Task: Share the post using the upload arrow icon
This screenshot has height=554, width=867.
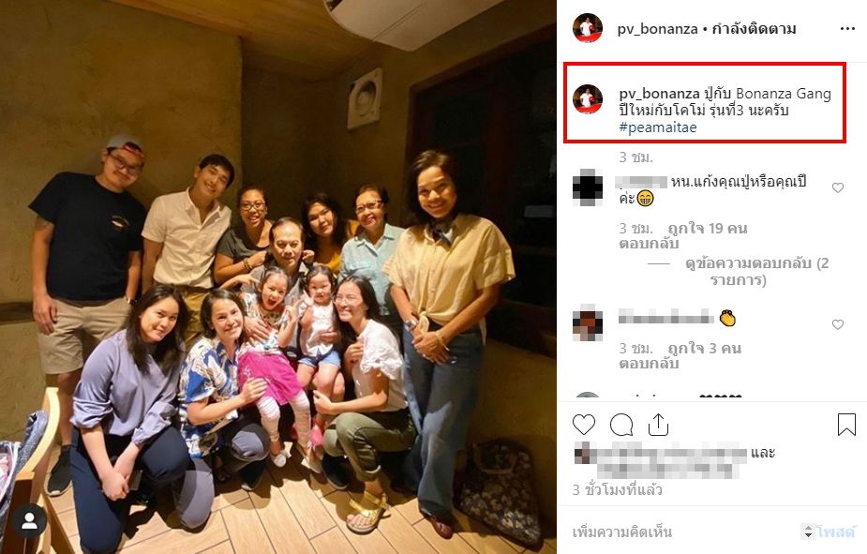Action: [x=658, y=425]
